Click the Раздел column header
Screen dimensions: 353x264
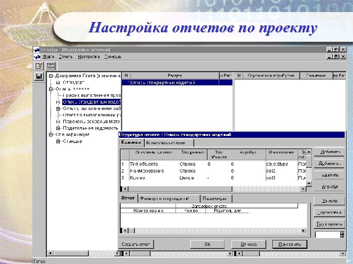pyautogui.click(x=175, y=76)
